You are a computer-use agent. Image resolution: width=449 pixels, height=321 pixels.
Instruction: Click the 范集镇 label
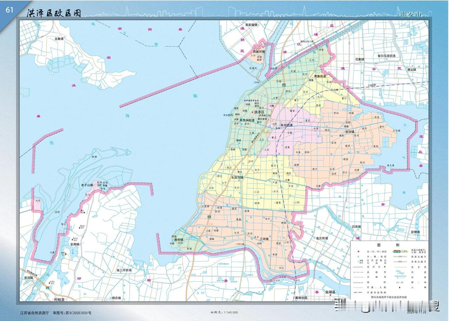360,59
